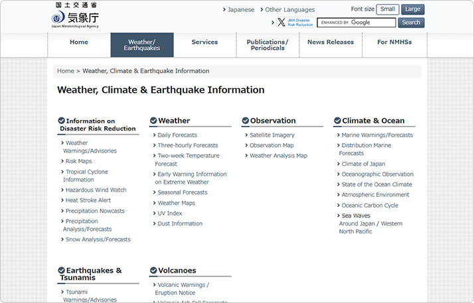Open State of the Ocean Climate link
Viewport: 474px width, 303px height.
(x=376, y=184)
